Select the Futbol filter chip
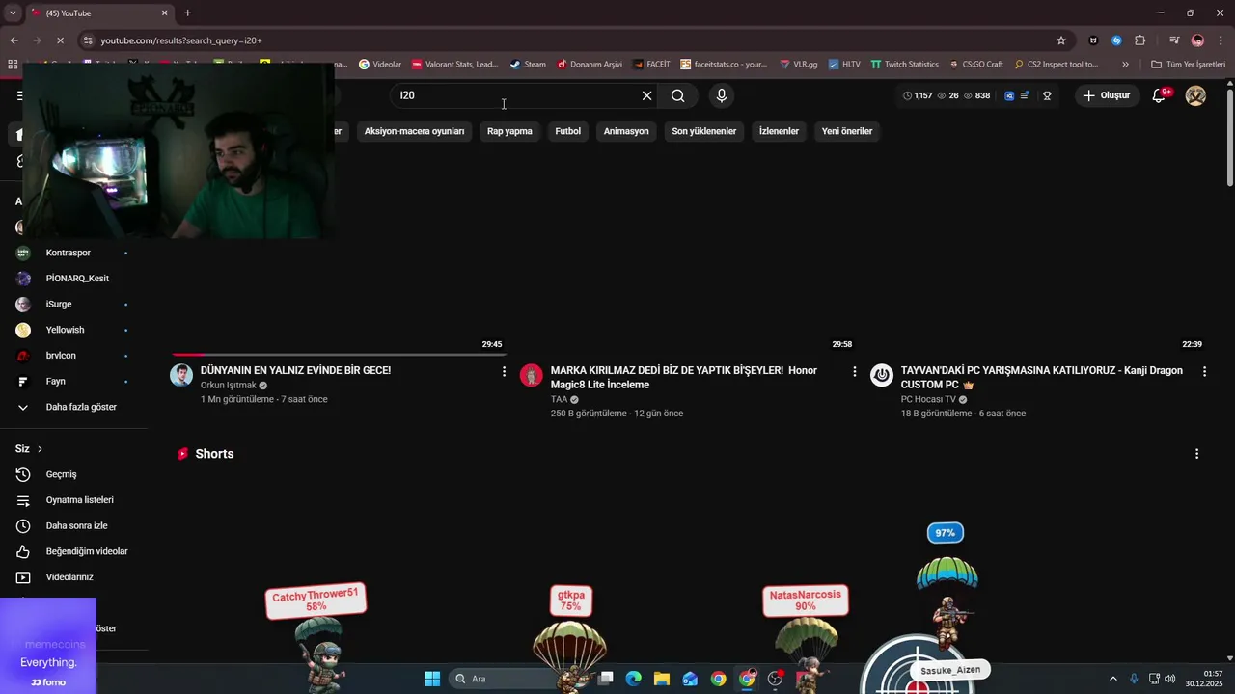 tap(567, 131)
